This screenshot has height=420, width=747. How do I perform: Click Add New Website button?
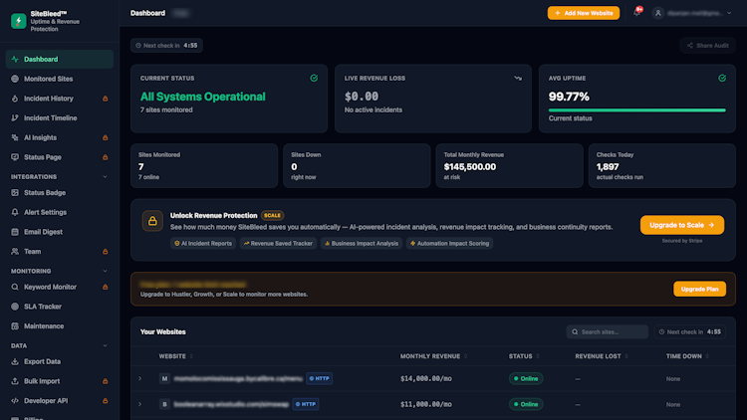coord(584,13)
